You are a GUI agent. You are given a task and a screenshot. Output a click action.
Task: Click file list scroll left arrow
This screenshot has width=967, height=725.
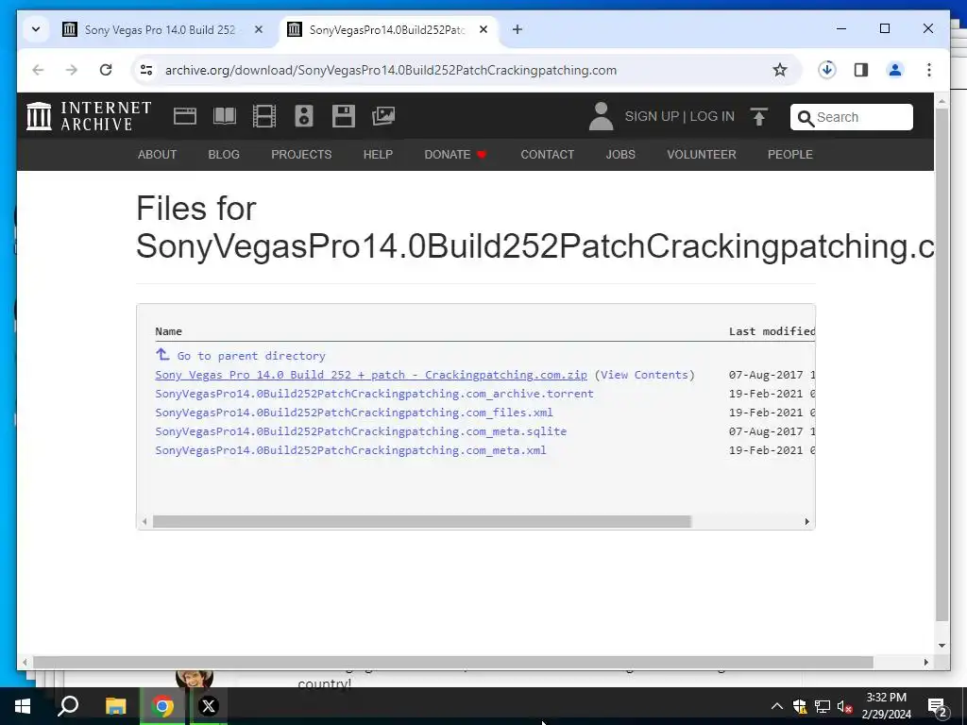pyautogui.click(x=144, y=521)
